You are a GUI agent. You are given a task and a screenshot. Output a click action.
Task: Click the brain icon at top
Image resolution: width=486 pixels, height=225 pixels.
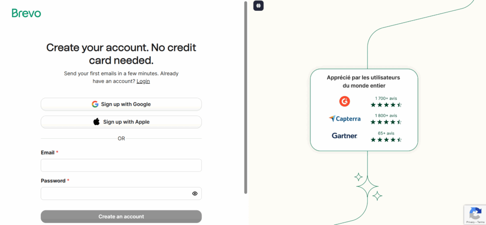259,6
